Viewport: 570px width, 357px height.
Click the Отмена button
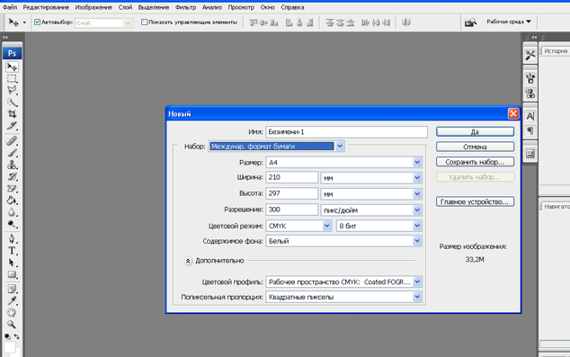[475, 147]
